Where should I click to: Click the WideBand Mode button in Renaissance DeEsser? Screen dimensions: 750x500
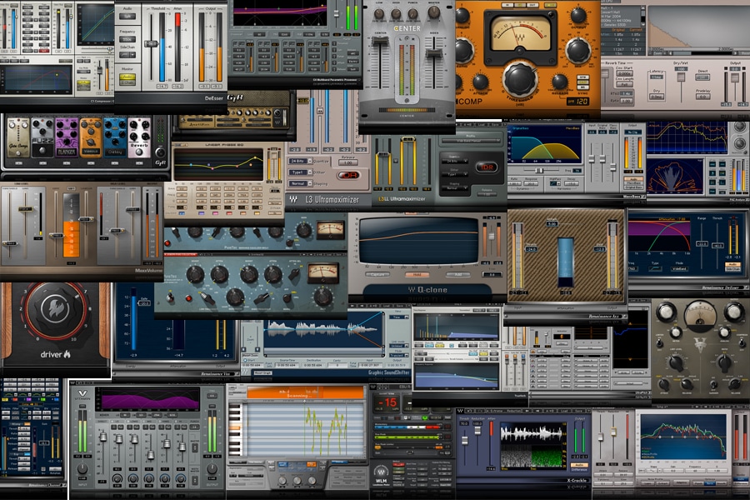point(680,269)
